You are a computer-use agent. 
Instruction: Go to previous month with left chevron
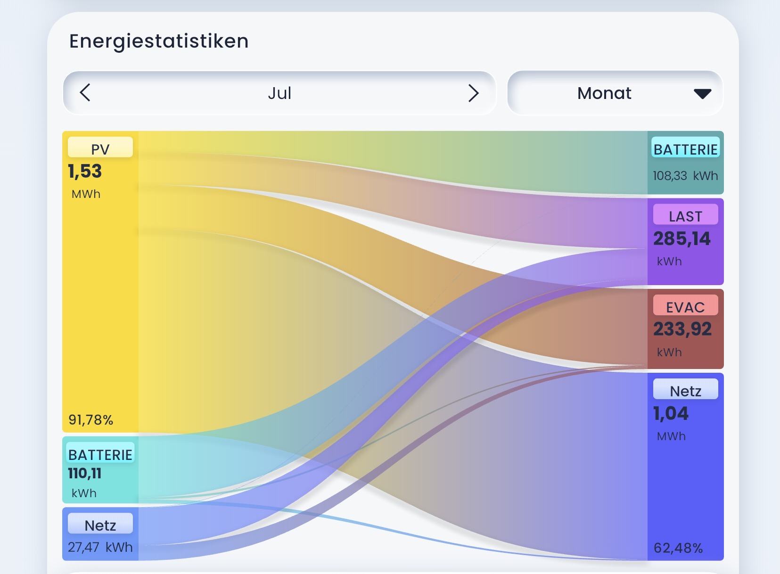point(85,93)
